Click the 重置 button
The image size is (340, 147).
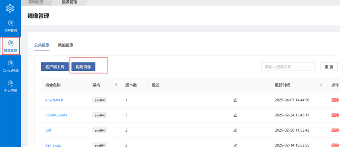329,67
